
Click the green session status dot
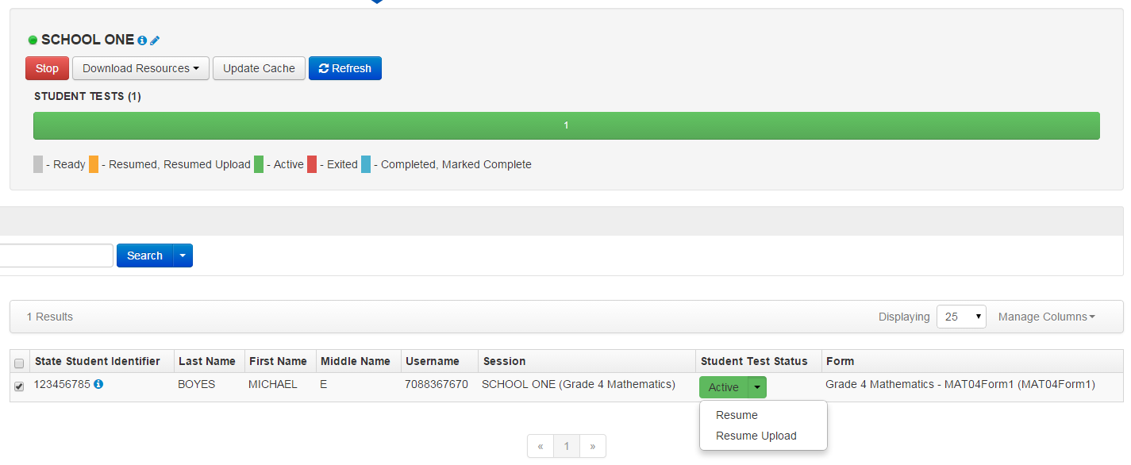pos(33,40)
